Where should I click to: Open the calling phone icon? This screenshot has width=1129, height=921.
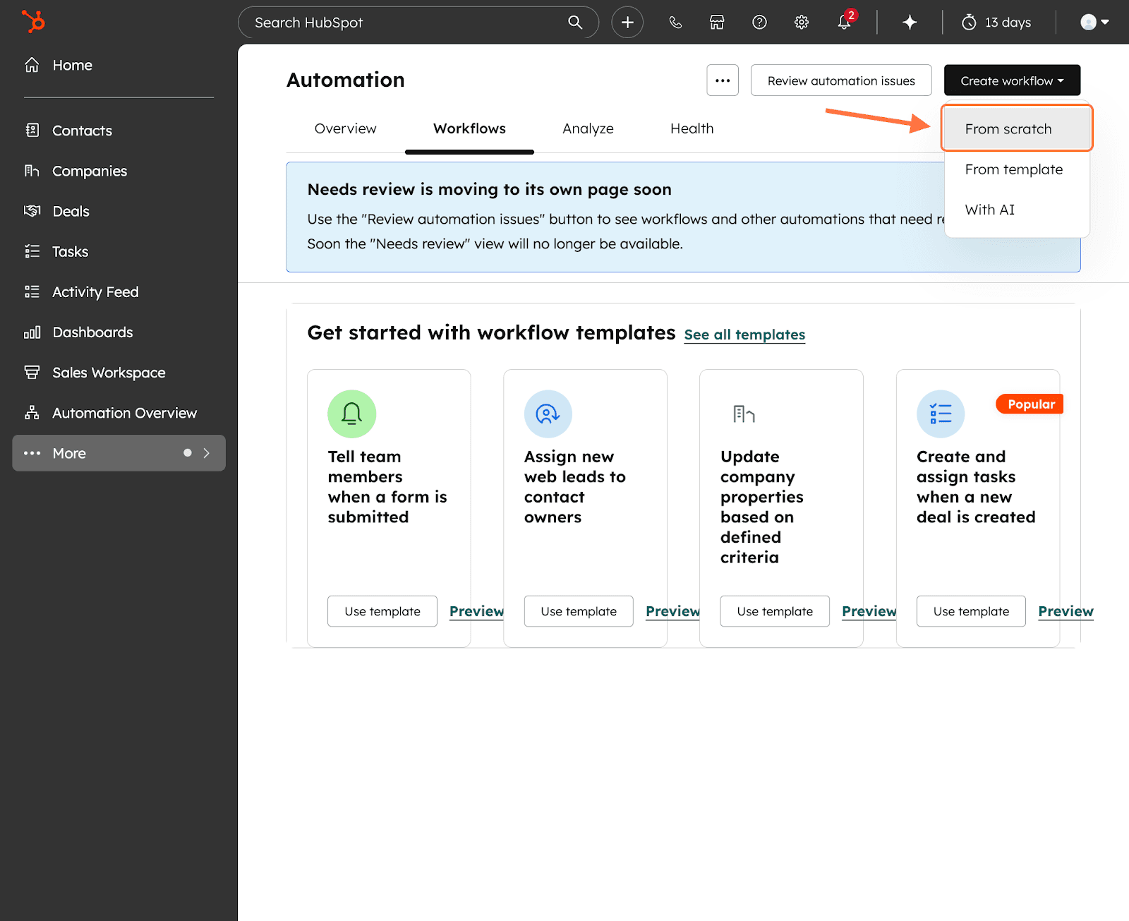coord(675,23)
